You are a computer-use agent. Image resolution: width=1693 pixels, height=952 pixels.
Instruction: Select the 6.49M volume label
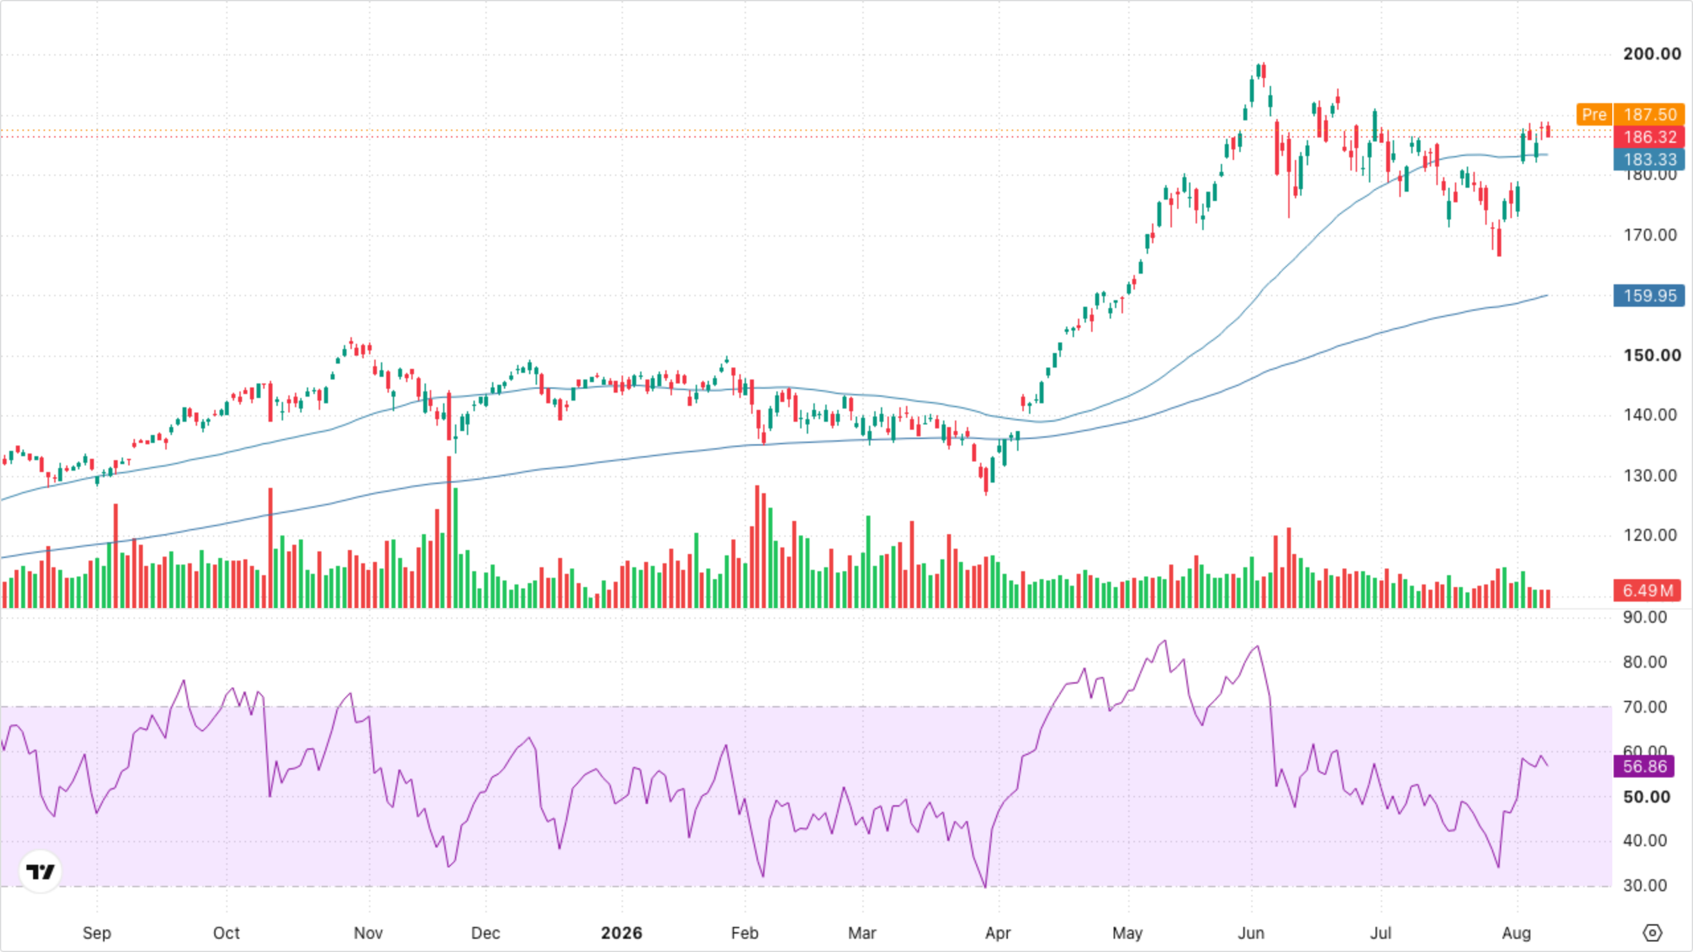1647,590
